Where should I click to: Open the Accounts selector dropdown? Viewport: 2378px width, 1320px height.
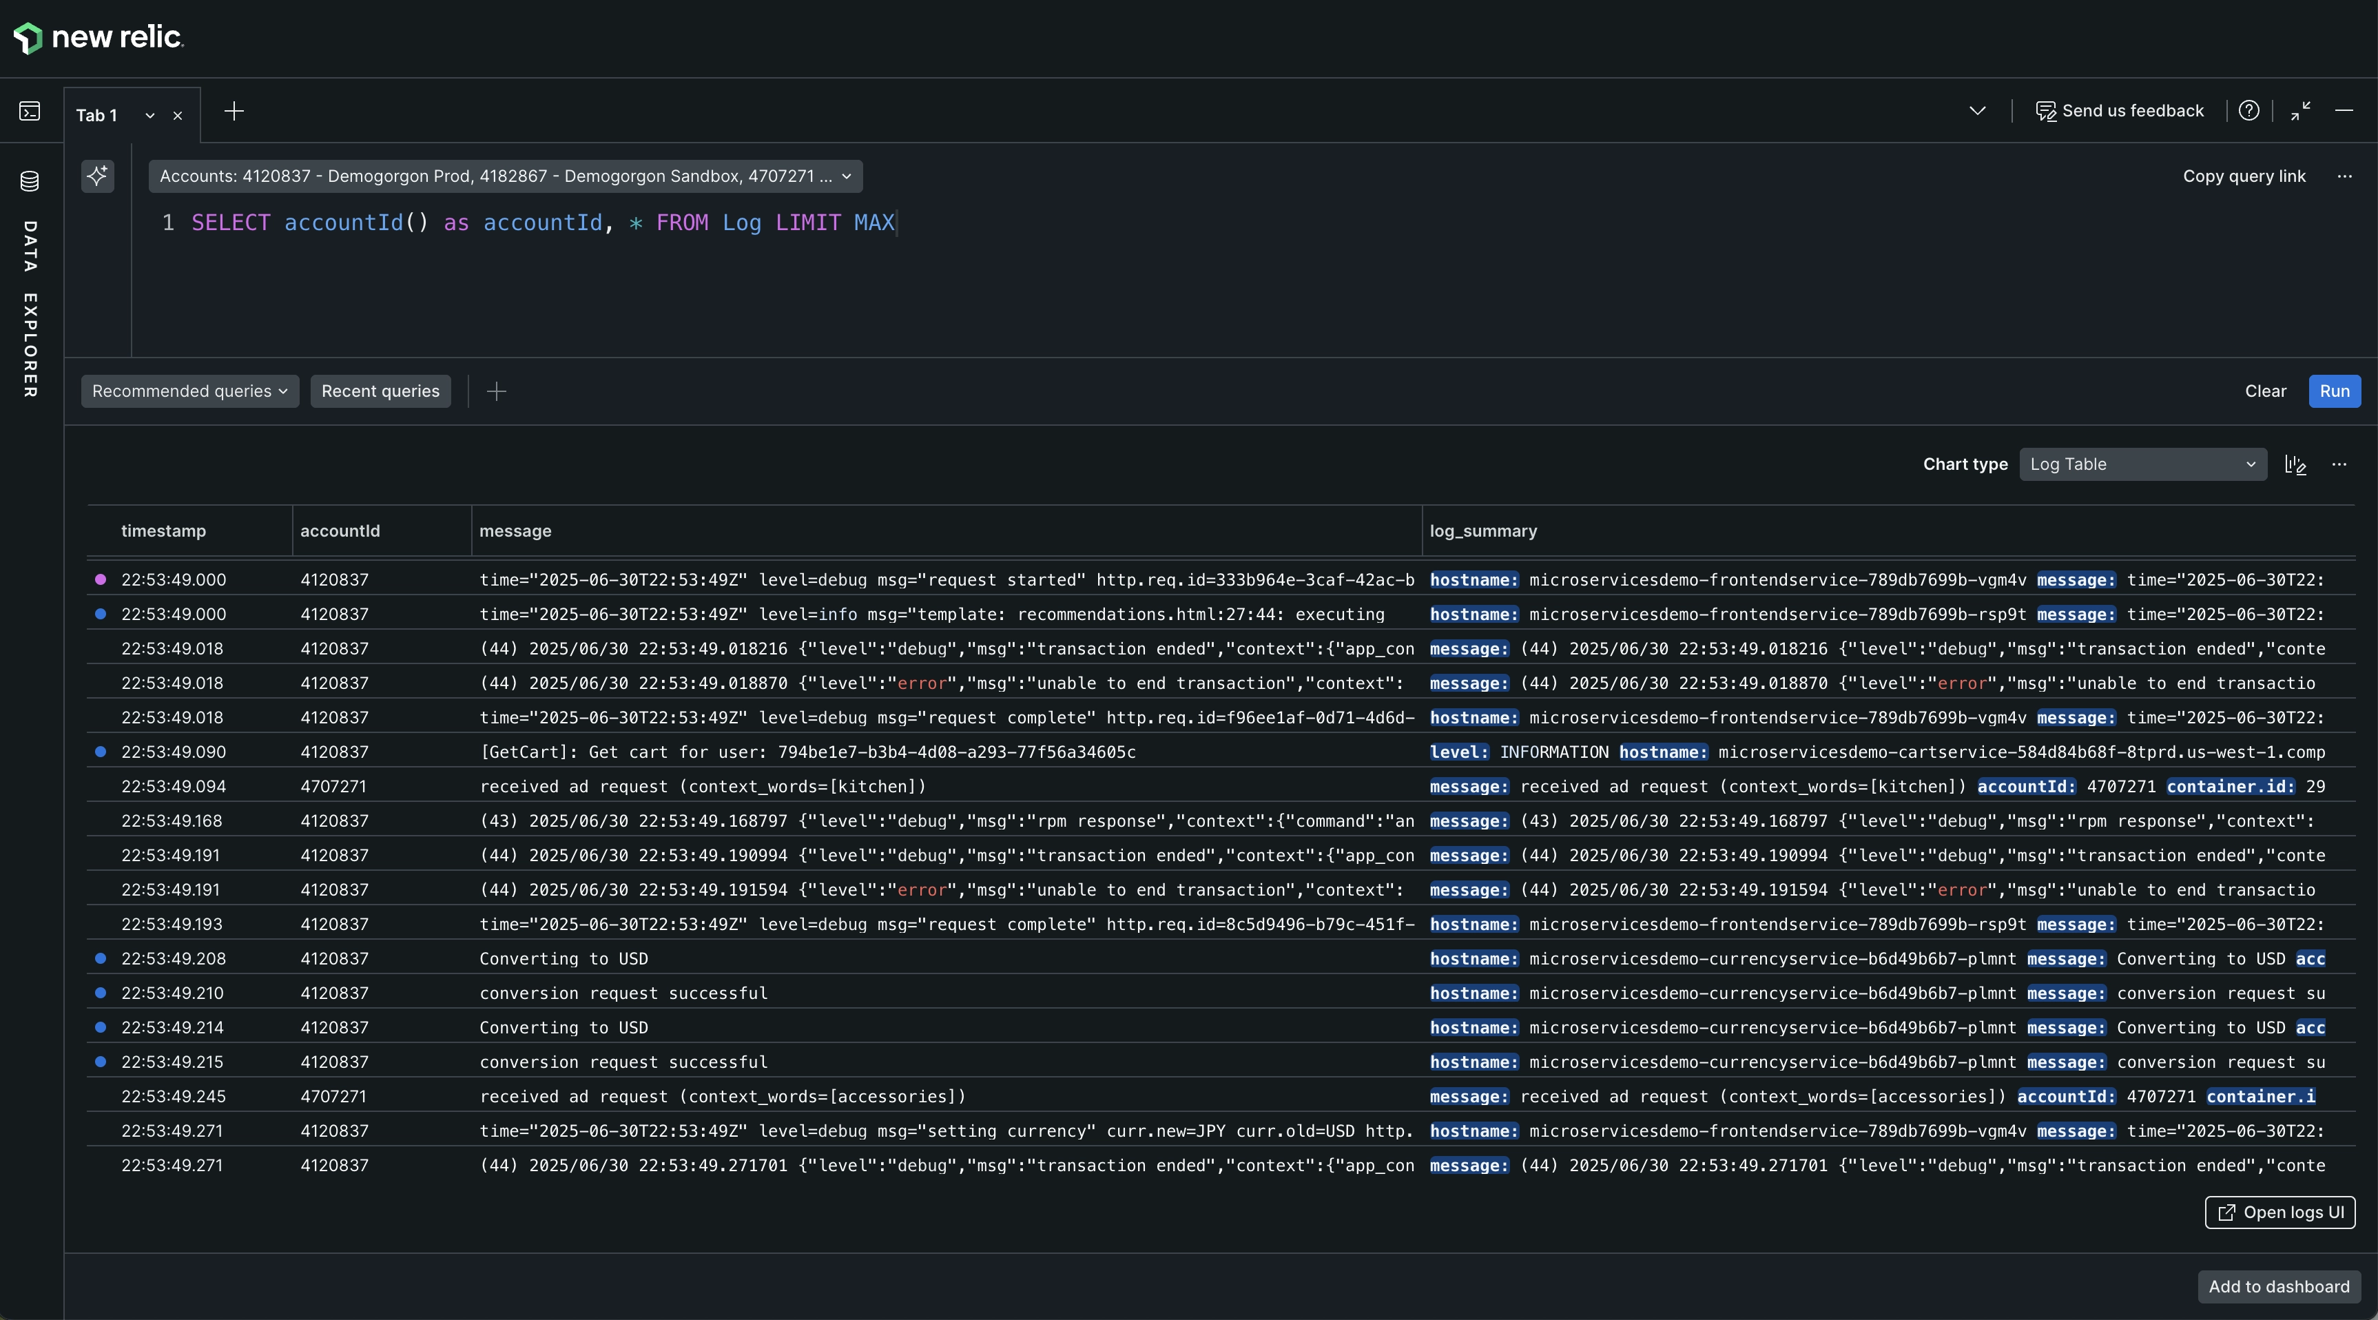(x=505, y=176)
